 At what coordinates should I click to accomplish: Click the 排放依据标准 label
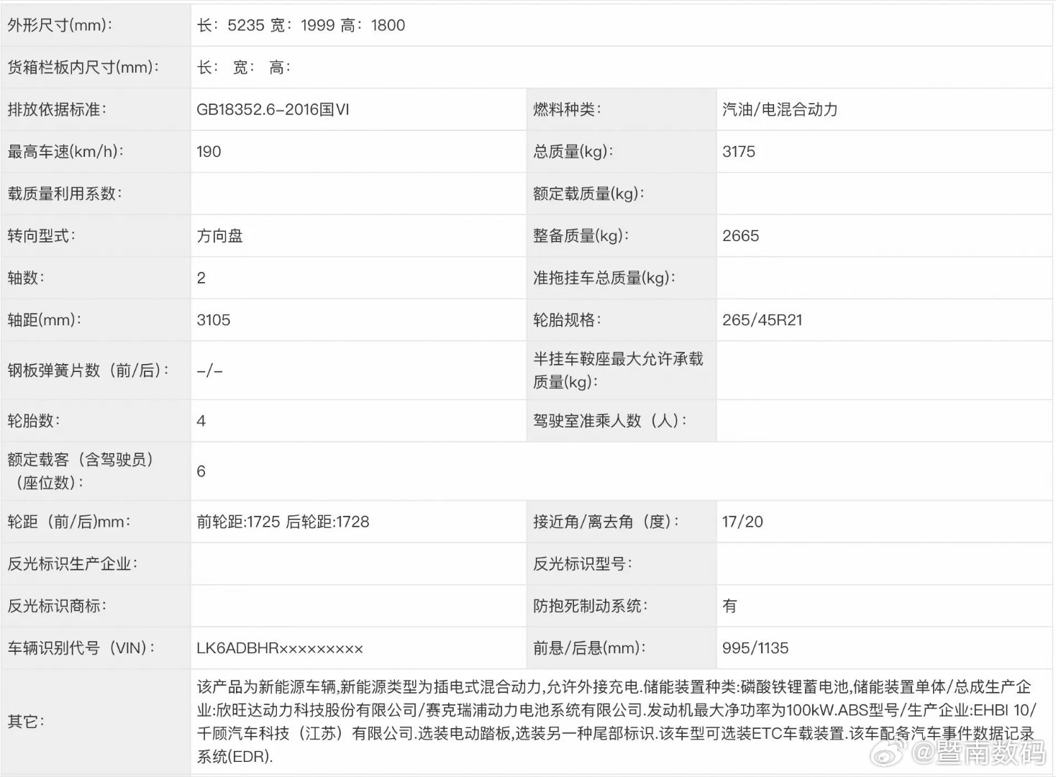click(57, 109)
